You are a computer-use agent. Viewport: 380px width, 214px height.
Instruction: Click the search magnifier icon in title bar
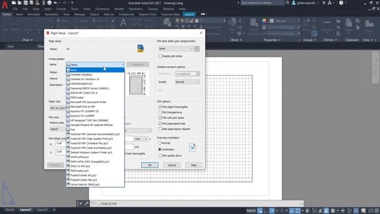(x=287, y=2)
